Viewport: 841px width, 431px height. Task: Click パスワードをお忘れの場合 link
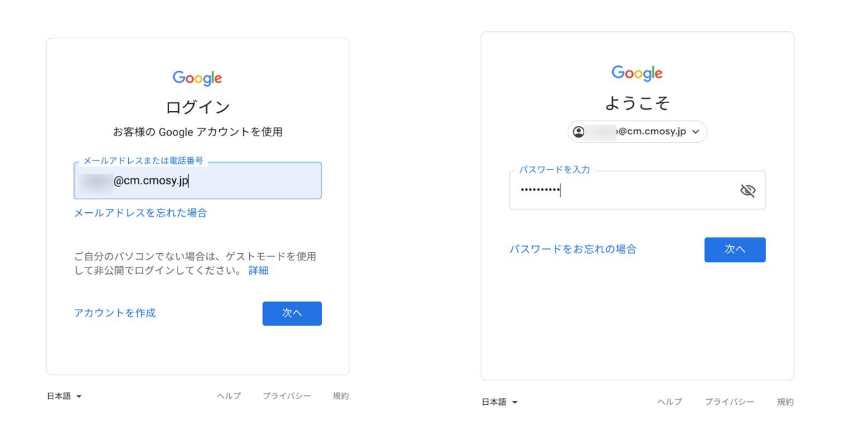(x=572, y=249)
